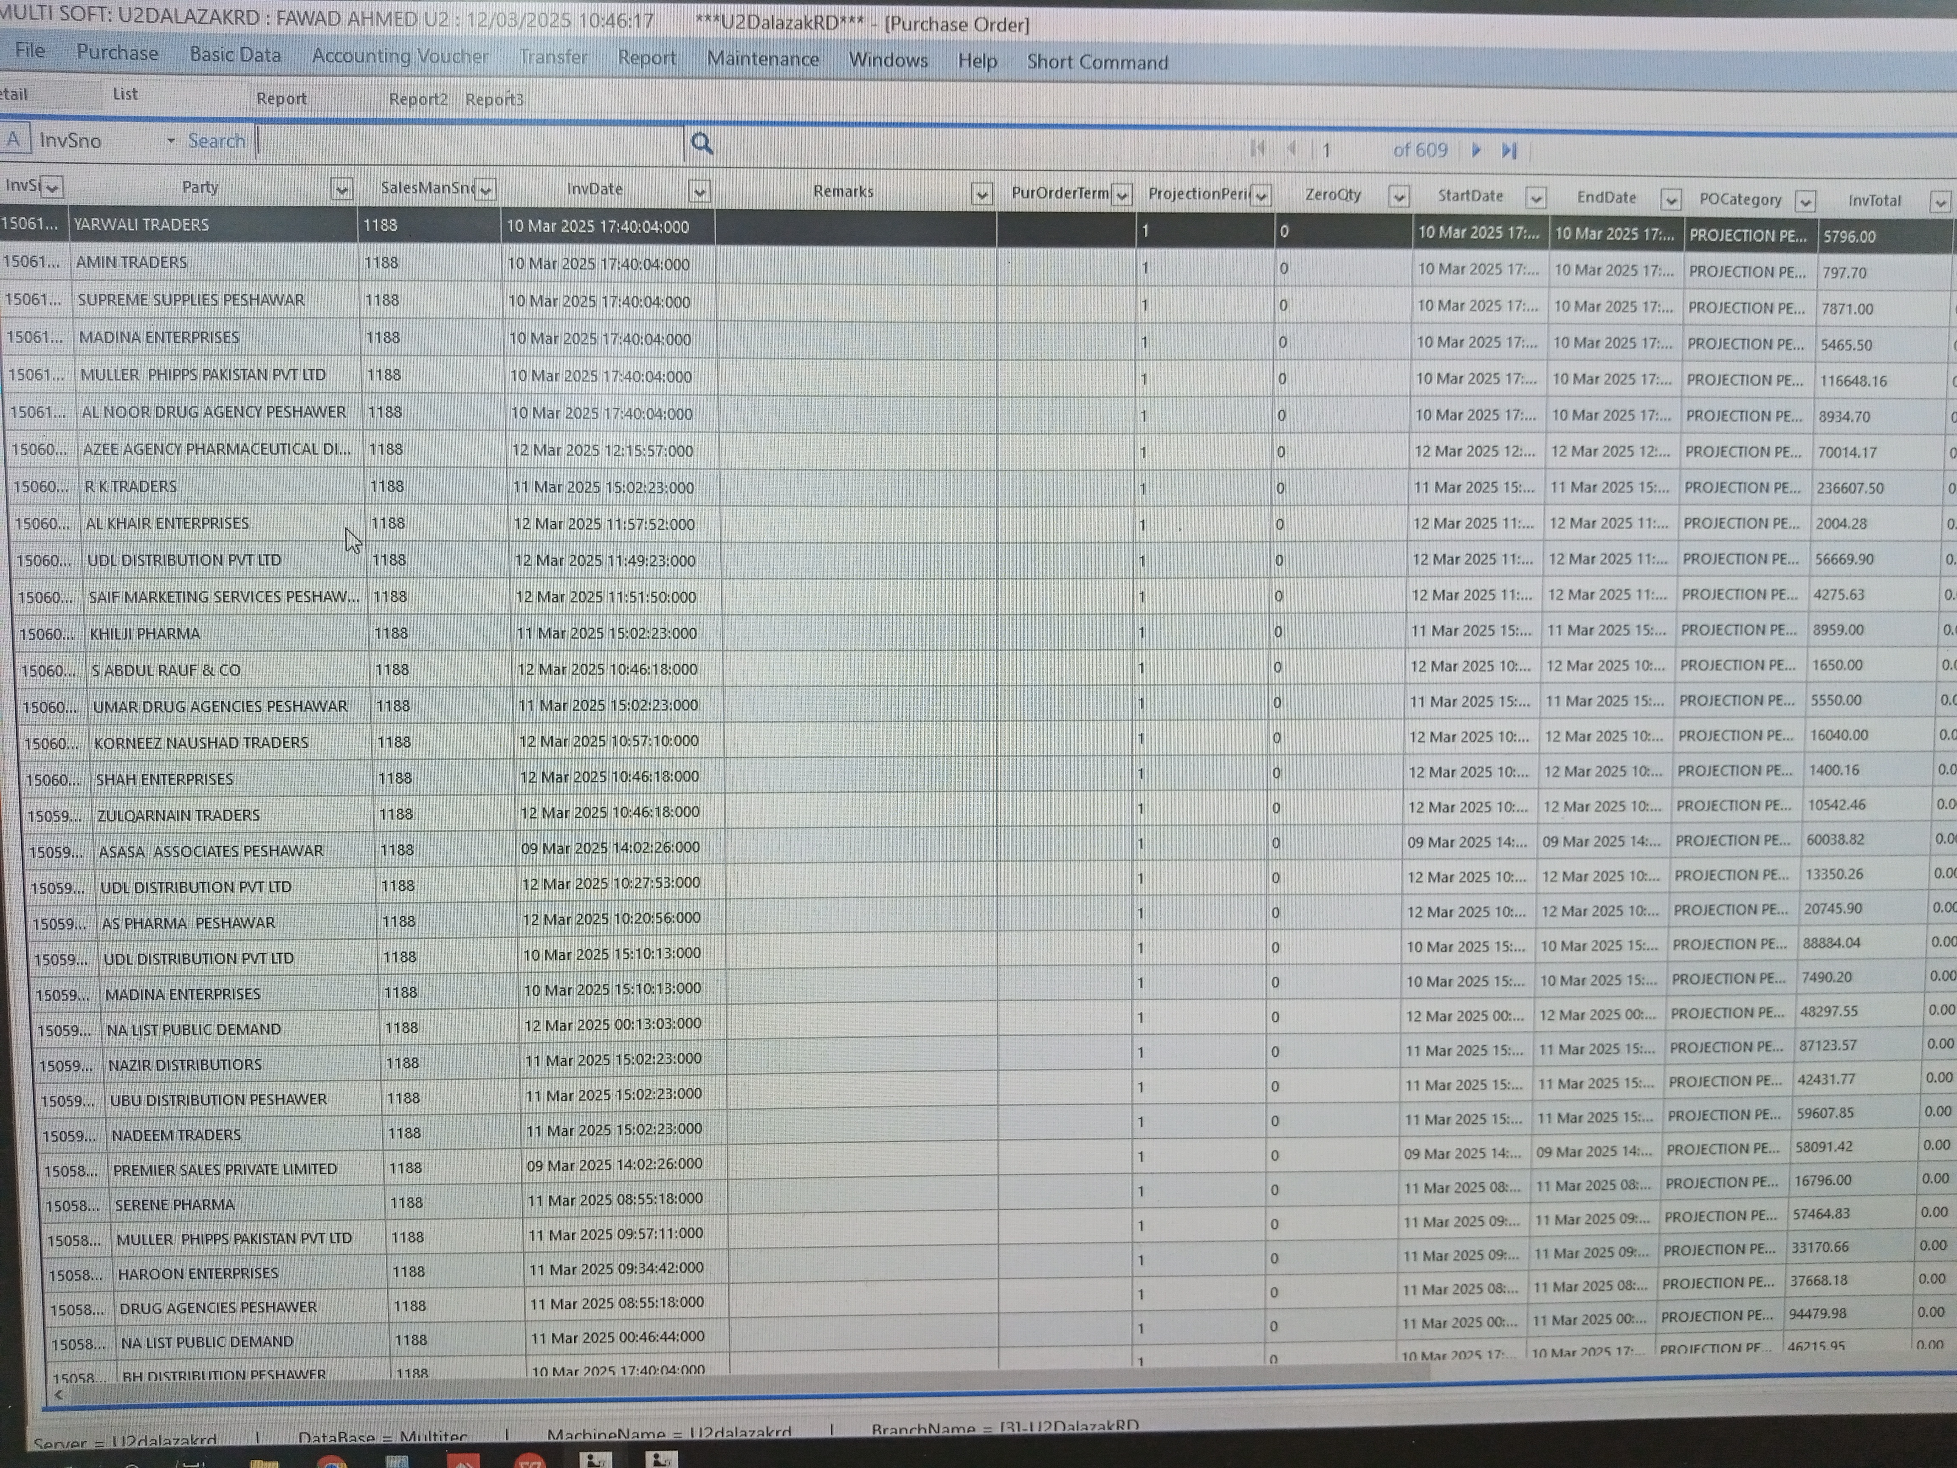
Task: Expand the Remarks column filter arrow
Action: point(981,194)
